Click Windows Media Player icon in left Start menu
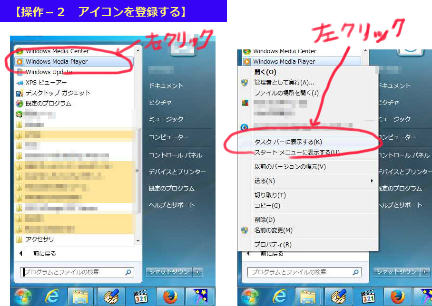 coord(20,62)
